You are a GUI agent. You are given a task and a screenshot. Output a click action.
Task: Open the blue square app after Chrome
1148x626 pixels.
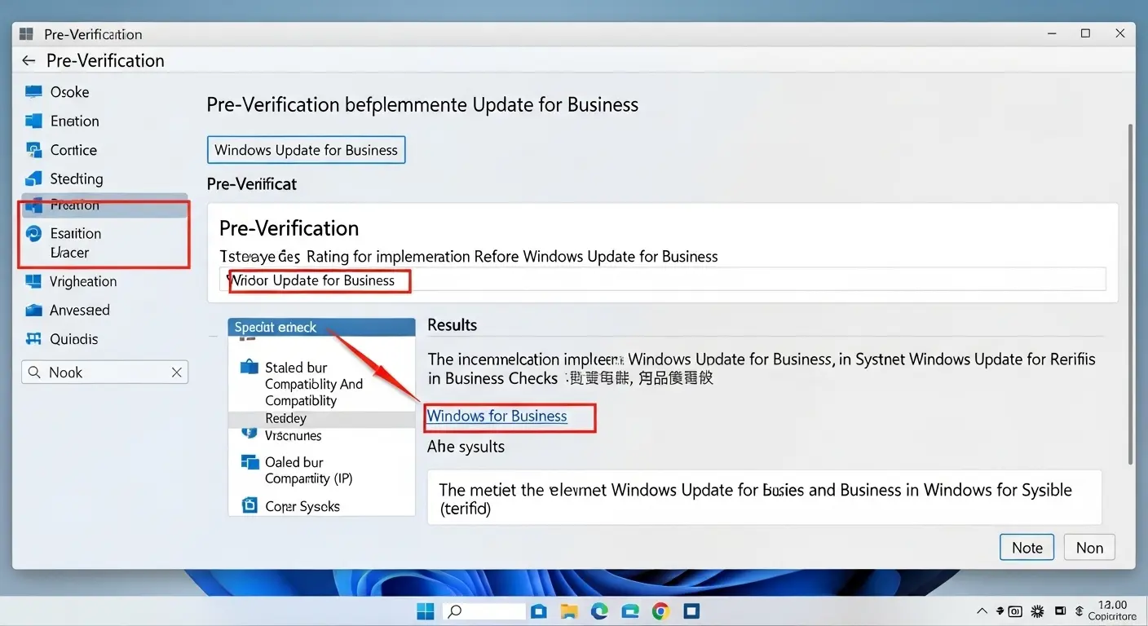[691, 611]
